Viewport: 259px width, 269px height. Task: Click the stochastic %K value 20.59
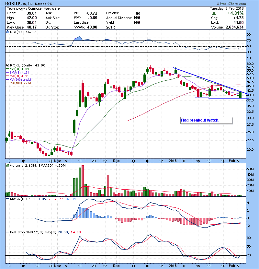(63, 232)
